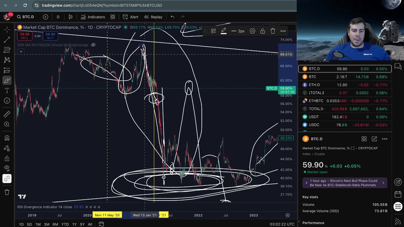The image size is (404, 227).
Task: Change brush line color
Action: 223,31
